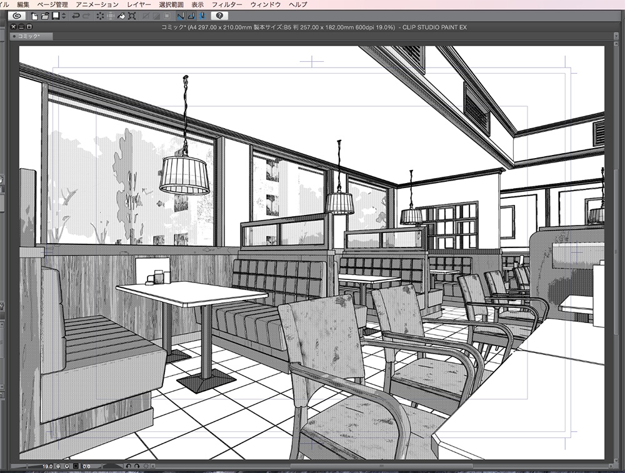Open CLIP STUDIO help question icon
The width and height of the screenshot is (625, 473).
coord(219,16)
